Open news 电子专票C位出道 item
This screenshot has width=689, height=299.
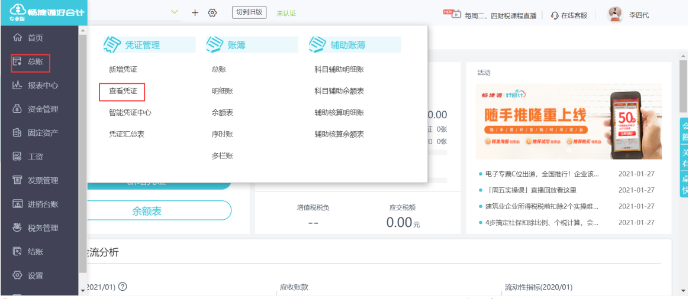[542, 174]
